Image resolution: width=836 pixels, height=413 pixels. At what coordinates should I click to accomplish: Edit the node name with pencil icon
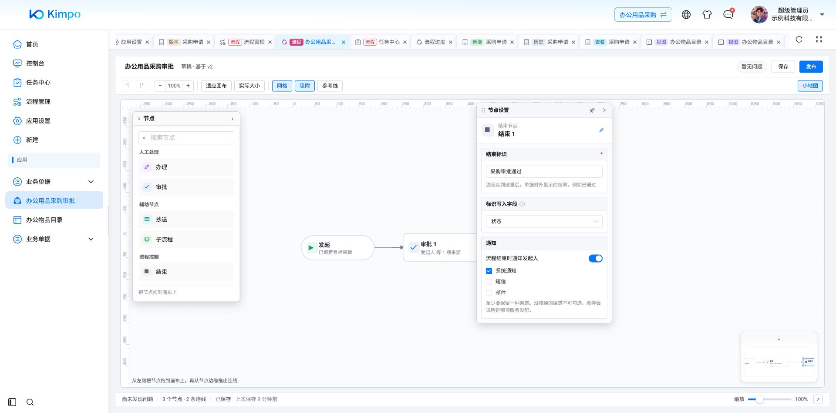pyautogui.click(x=601, y=130)
